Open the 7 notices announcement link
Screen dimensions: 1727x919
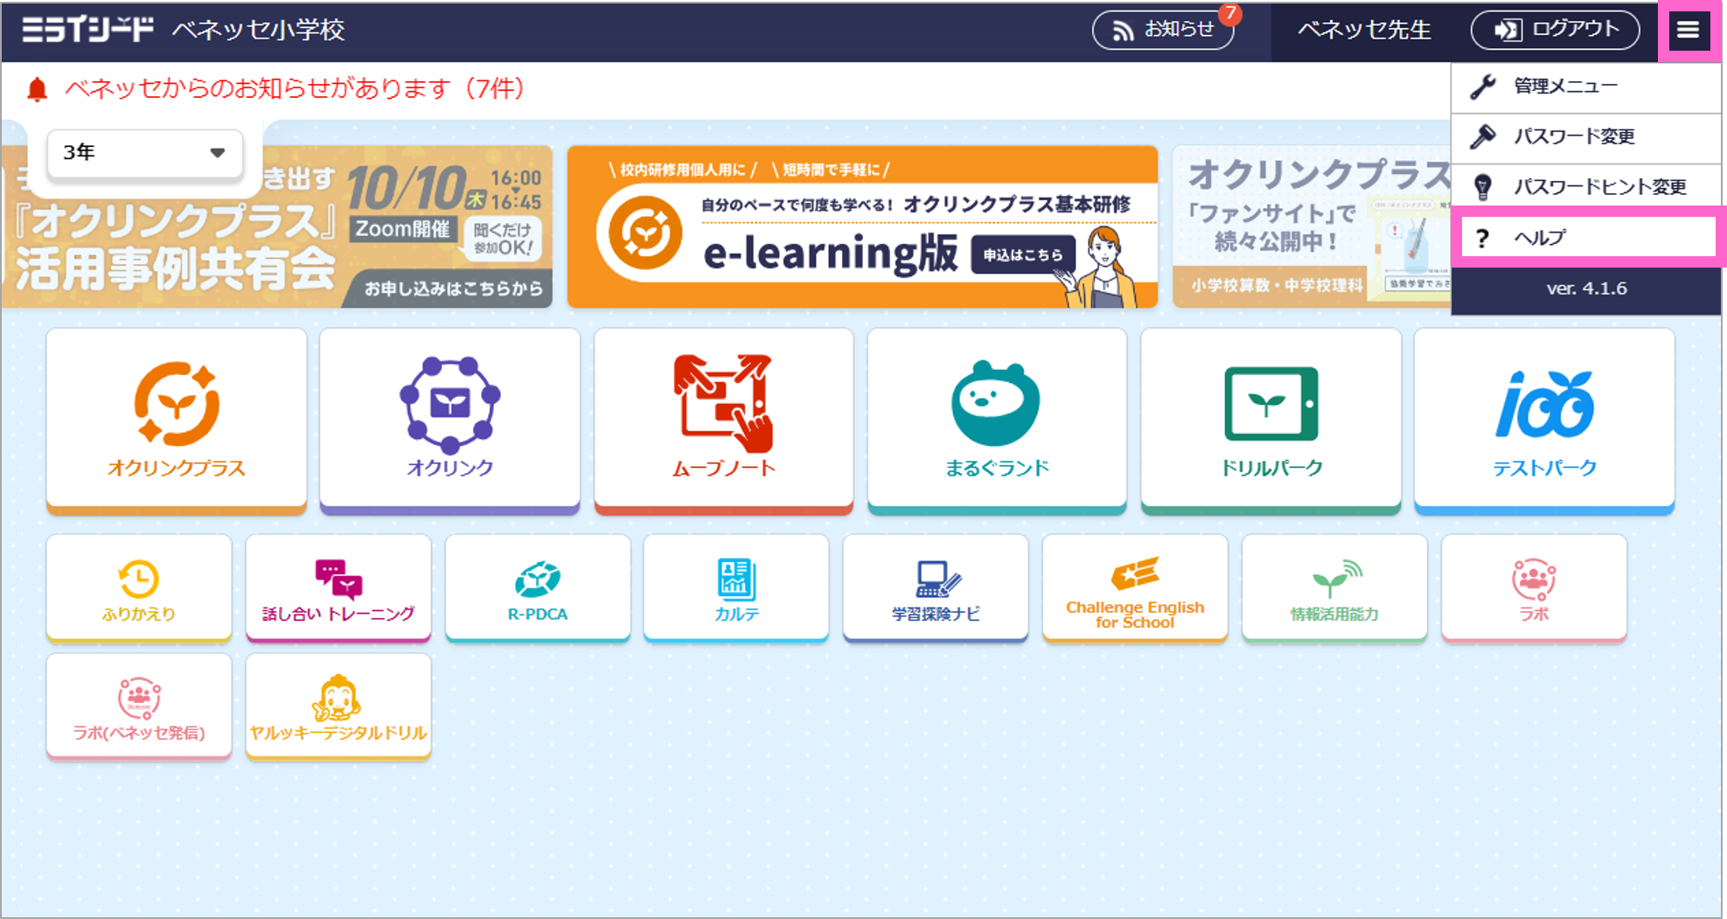295,89
